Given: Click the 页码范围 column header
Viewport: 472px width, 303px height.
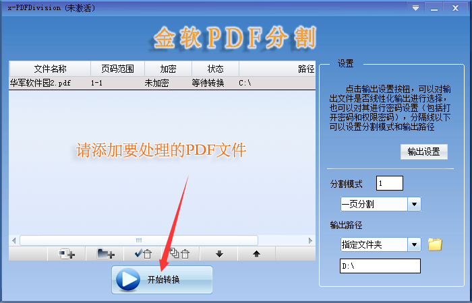Looking at the screenshot, I should click(x=118, y=69).
